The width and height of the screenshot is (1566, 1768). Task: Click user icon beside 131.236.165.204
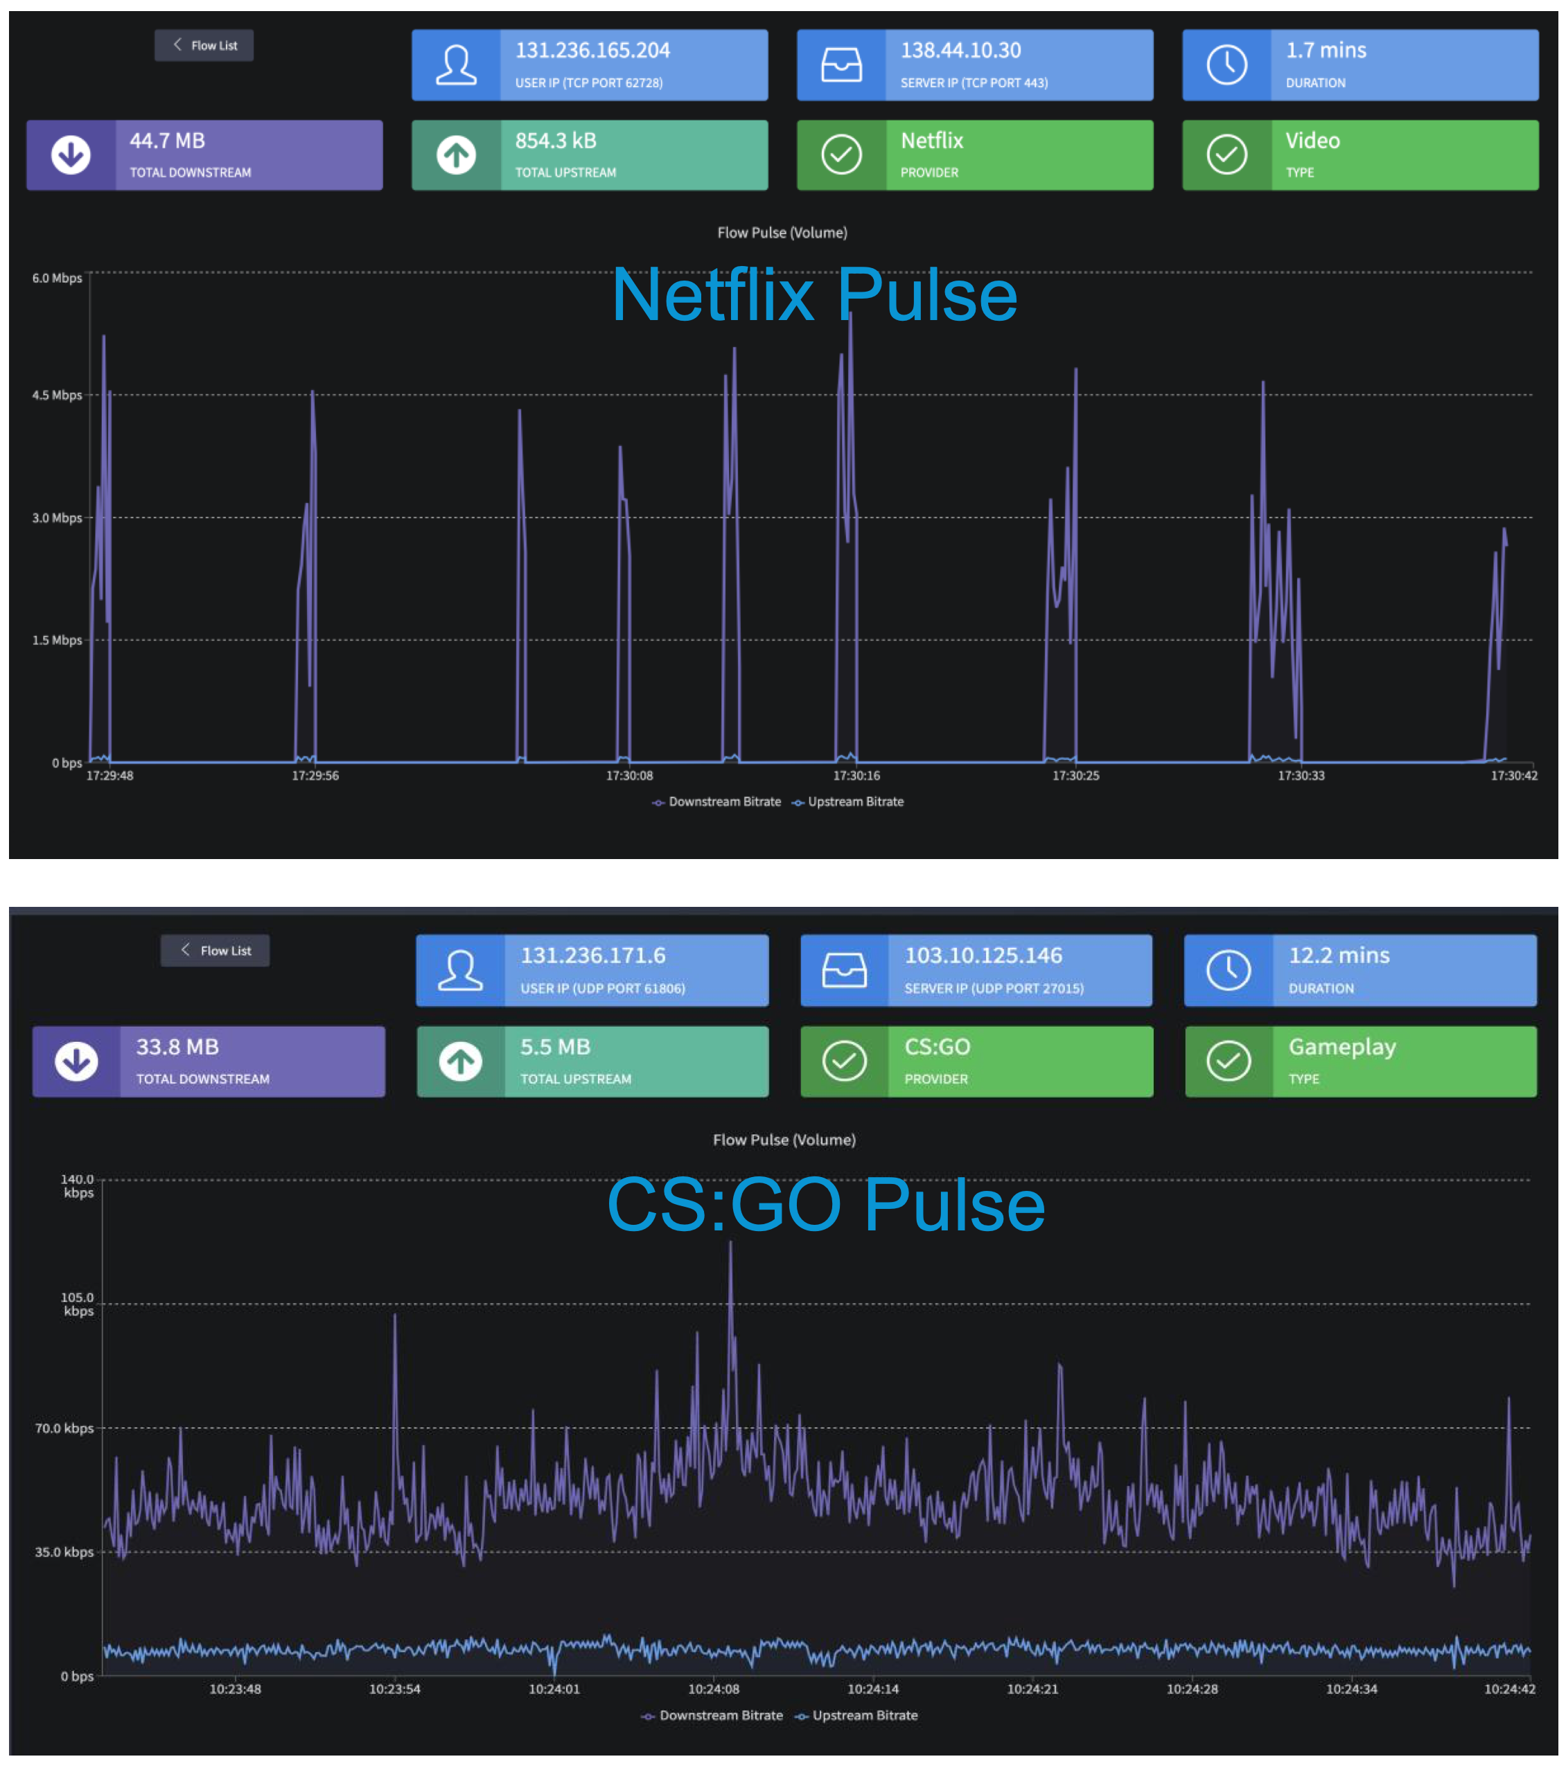[456, 65]
